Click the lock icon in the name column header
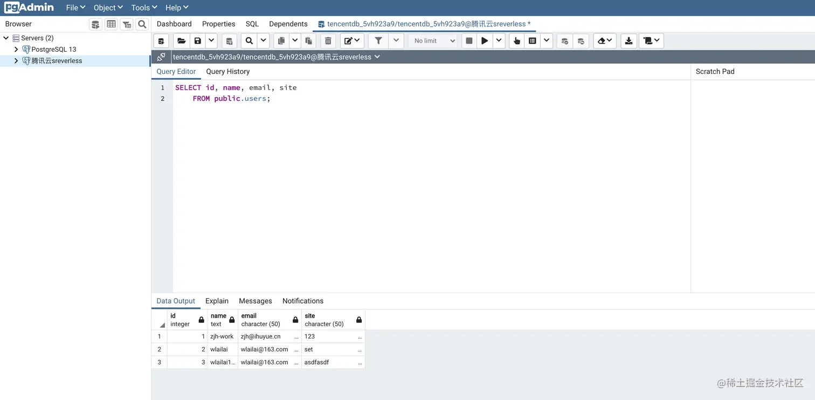This screenshot has width=815, height=400. 232,320
